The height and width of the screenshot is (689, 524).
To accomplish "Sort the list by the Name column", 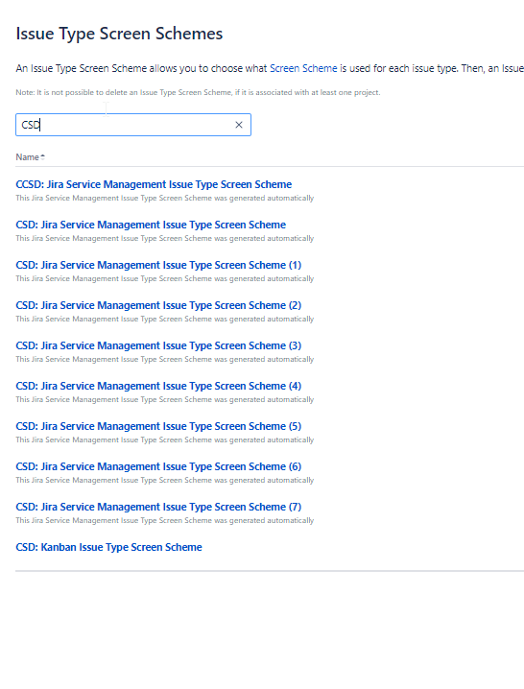I will tap(31, 156).
